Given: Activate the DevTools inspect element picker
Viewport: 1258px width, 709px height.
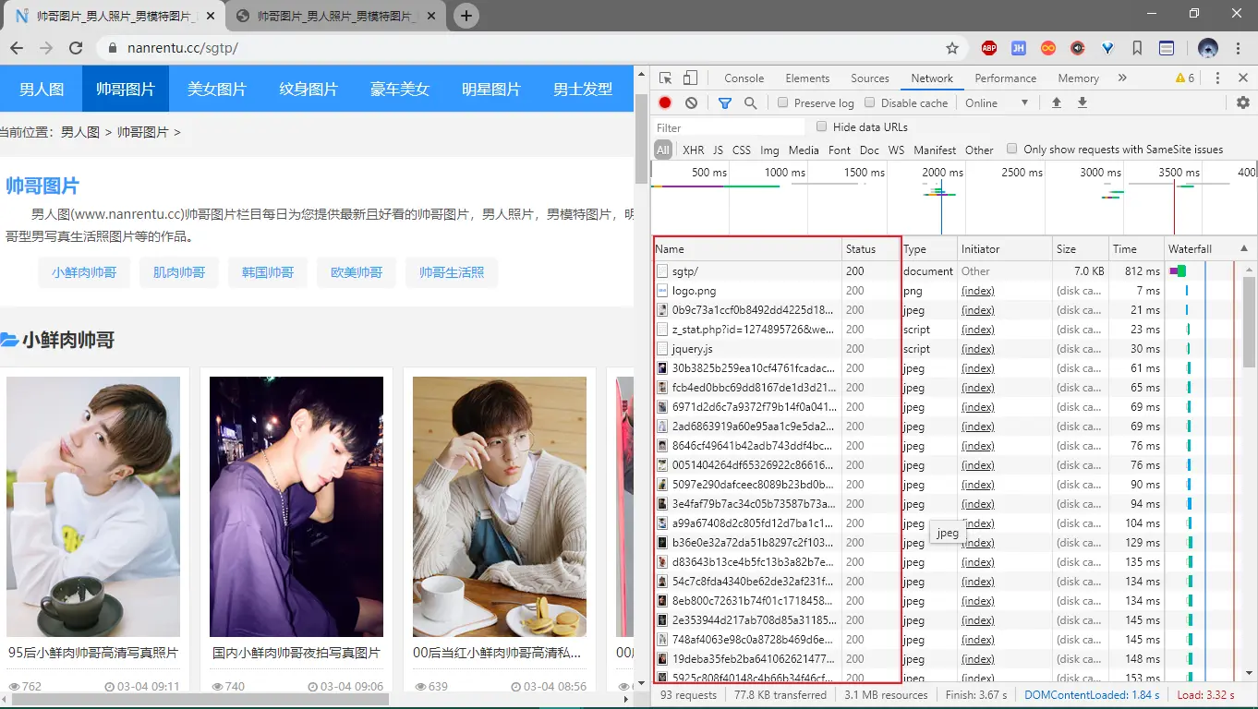Looking at the screenshot, I should click(x=666, y=78).
